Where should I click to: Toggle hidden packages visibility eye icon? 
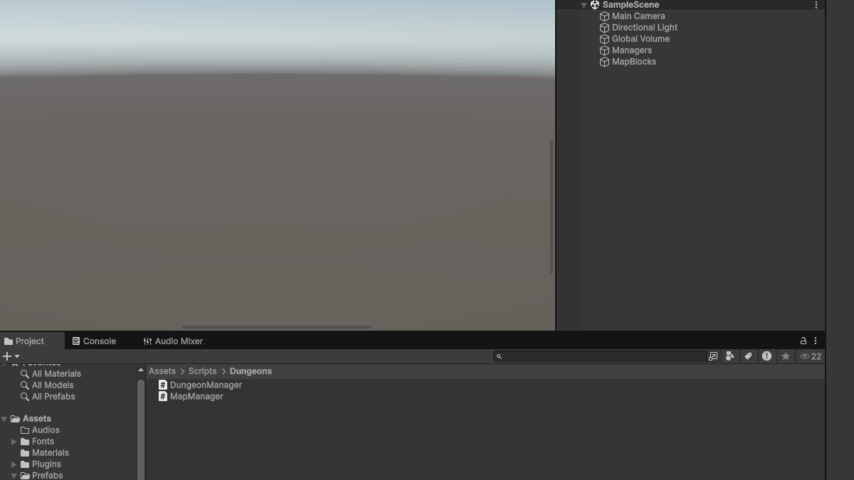[810, 356]
